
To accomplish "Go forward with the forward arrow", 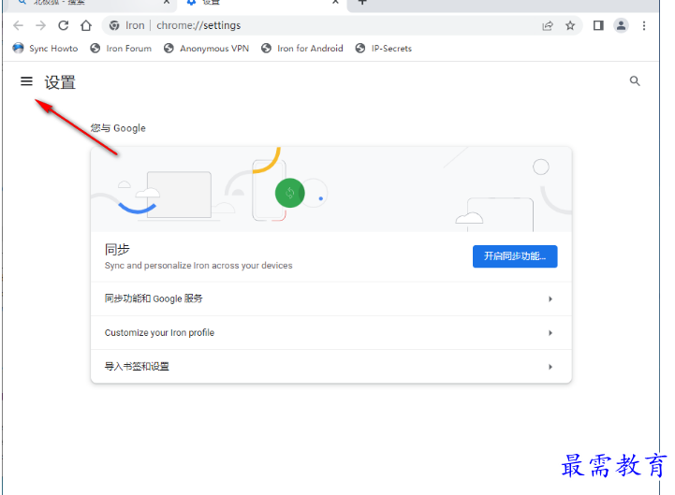I will coord(41,26).
